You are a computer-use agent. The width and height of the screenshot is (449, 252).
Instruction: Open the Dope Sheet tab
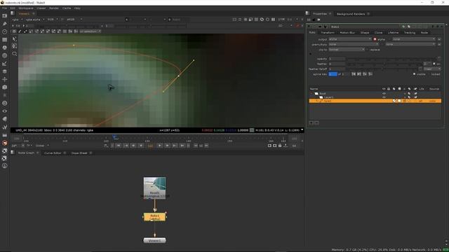(x=79, y=153)
